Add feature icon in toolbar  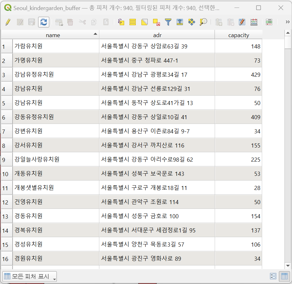(59, 22)
